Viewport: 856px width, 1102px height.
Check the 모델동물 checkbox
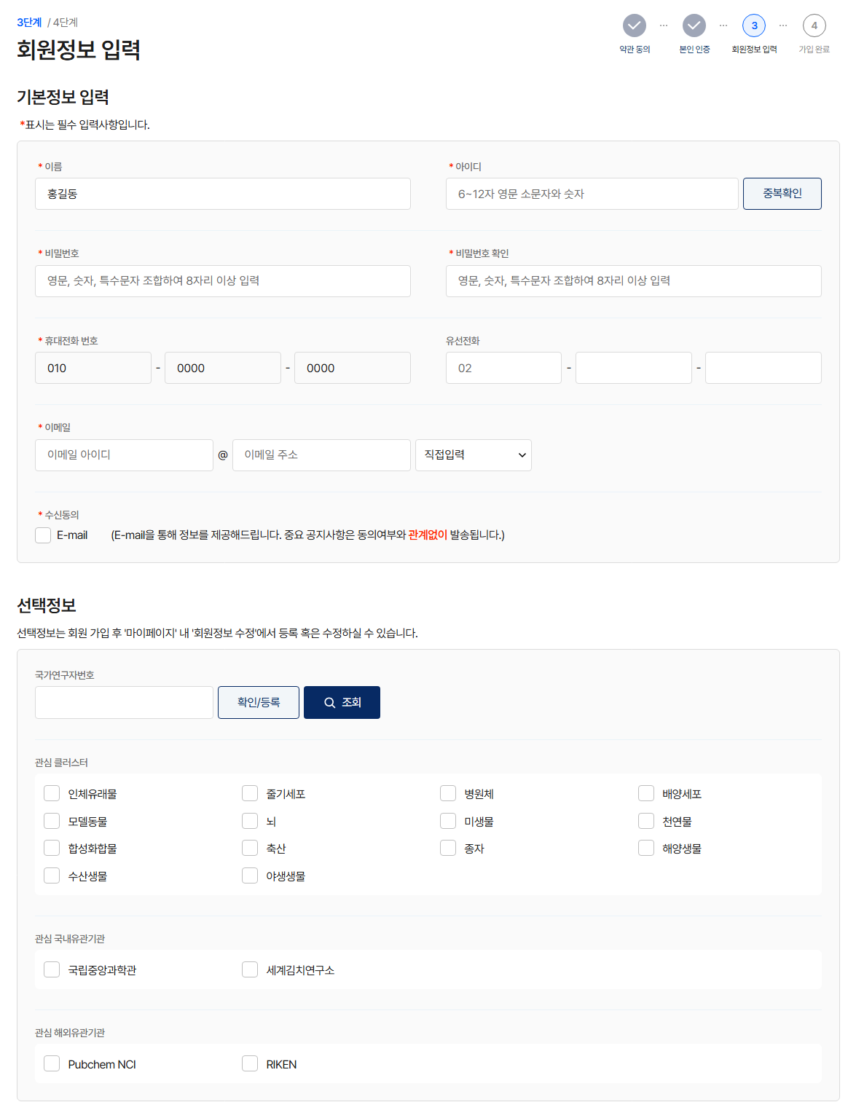[x=52, y=821]
